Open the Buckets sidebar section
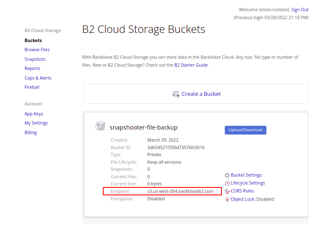This screenshot has width=328, height=227. click(x=33, y=40)
